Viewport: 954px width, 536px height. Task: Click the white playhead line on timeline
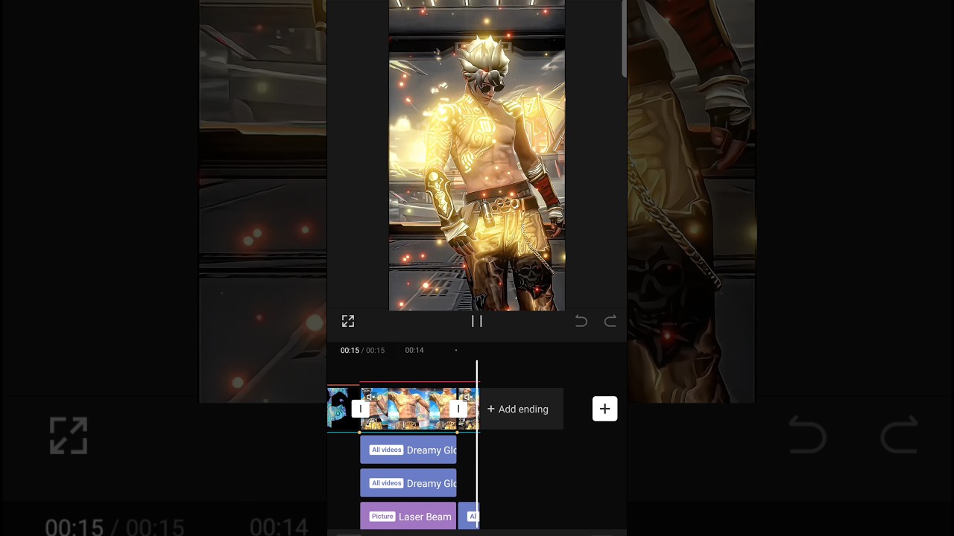click(477, 445)
